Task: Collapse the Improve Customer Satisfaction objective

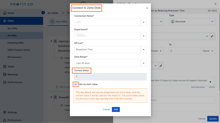Action: click(x=51, y=41)
